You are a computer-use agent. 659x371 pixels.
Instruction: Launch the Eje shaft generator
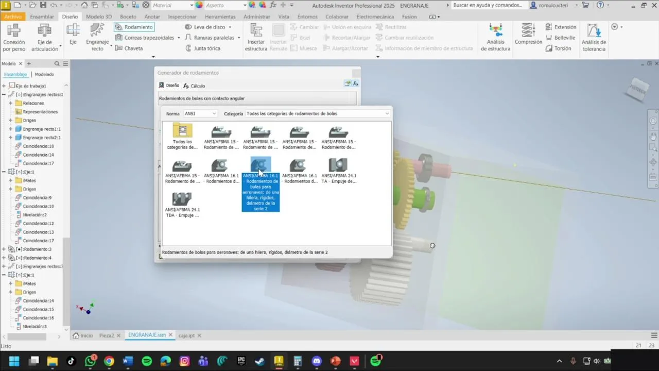pyautogui.click(x=73, y=34)
